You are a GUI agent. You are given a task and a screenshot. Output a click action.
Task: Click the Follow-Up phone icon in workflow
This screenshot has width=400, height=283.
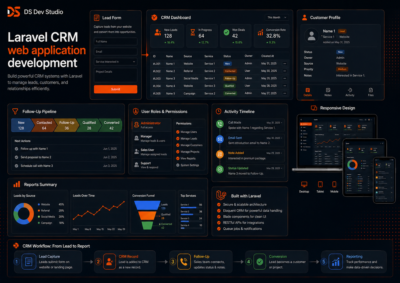pos(184,262)
